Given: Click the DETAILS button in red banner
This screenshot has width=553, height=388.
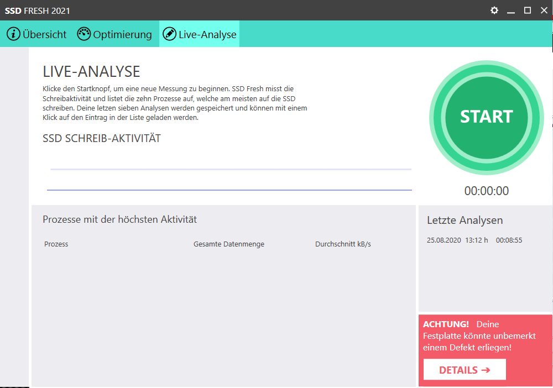Looking at the screenshot, I should (x=465, y=370).
